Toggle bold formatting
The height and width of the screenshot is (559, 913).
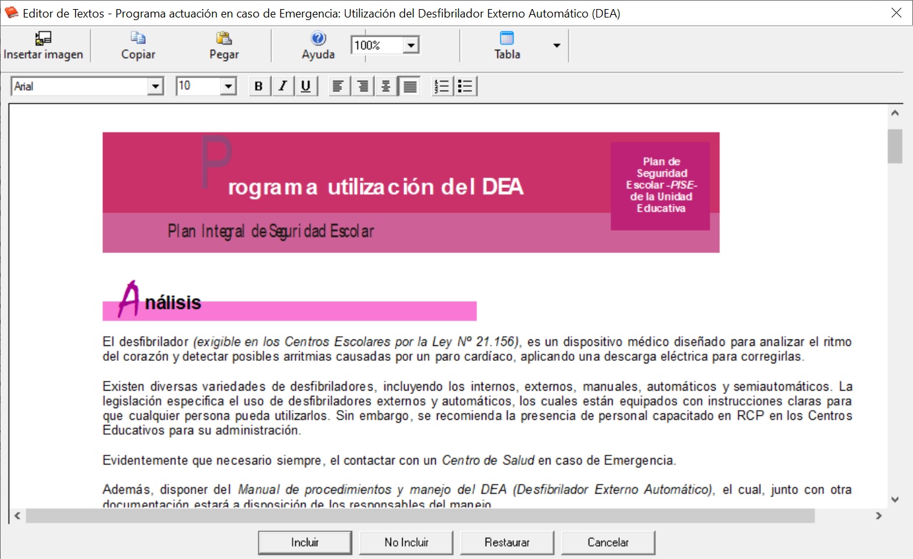259,86
